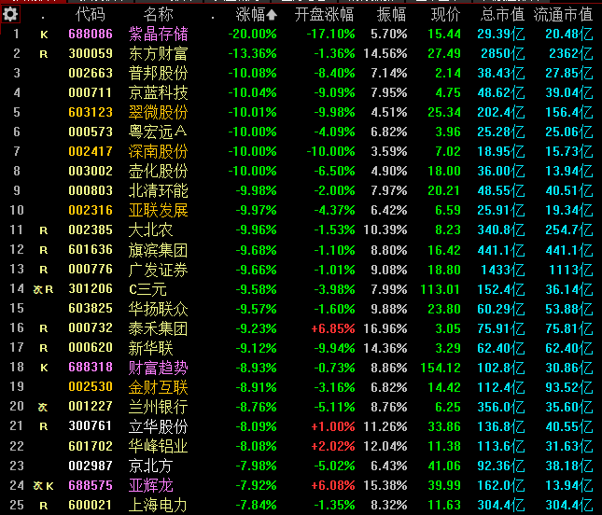Select stock 亚辉龙
This screenshot has height=515, width=602.
tap(150, 485)
